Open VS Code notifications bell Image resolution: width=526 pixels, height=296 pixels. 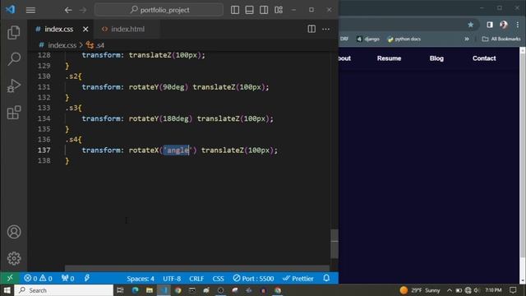[x=326, y=278]
